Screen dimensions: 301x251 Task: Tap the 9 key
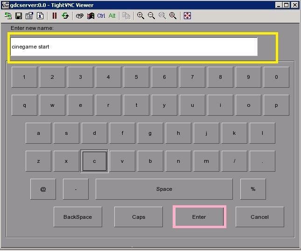tap(248, 77)
